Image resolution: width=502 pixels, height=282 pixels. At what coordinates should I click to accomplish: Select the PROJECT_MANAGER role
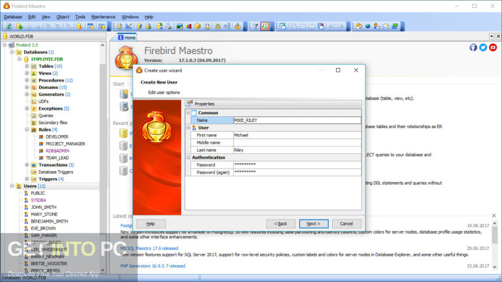(x=65, y=144)
